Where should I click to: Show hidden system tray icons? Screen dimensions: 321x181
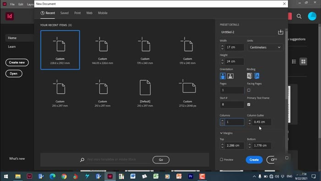coord(254,176)
